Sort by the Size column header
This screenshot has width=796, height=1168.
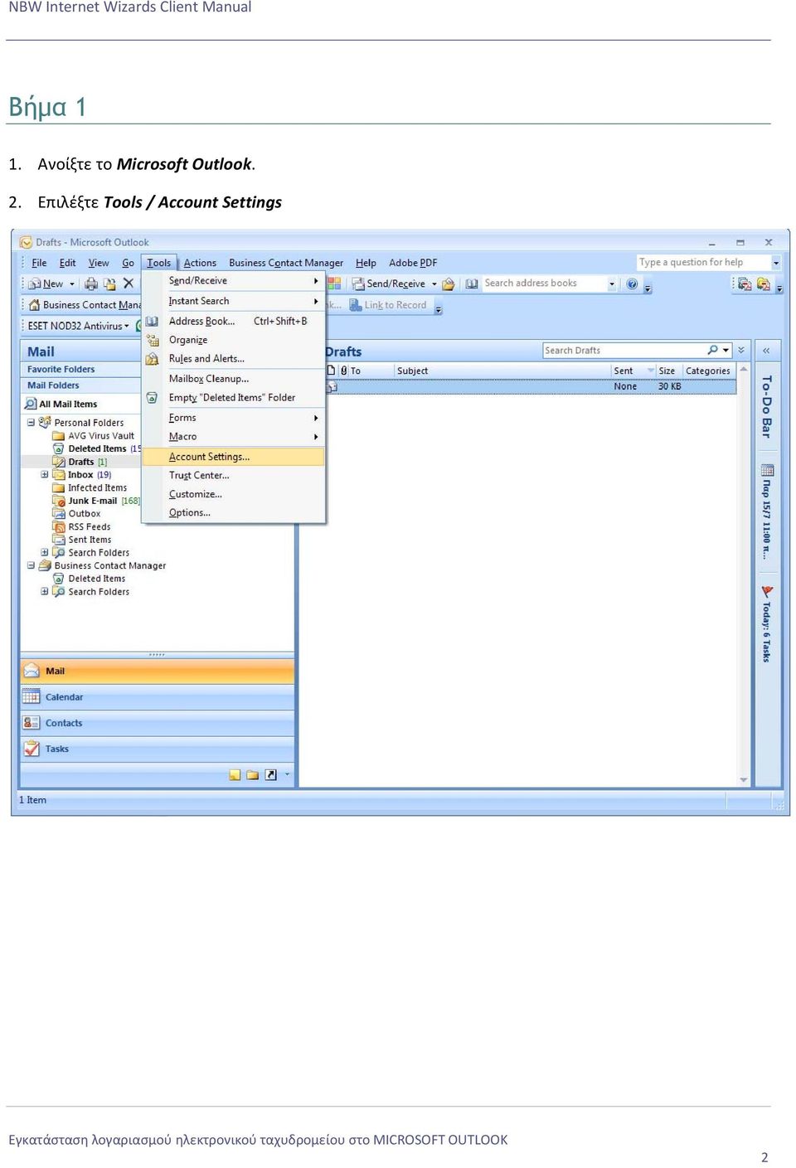pos(667,371)
